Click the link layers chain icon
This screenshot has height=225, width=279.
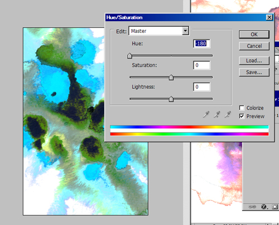(252, 207)
